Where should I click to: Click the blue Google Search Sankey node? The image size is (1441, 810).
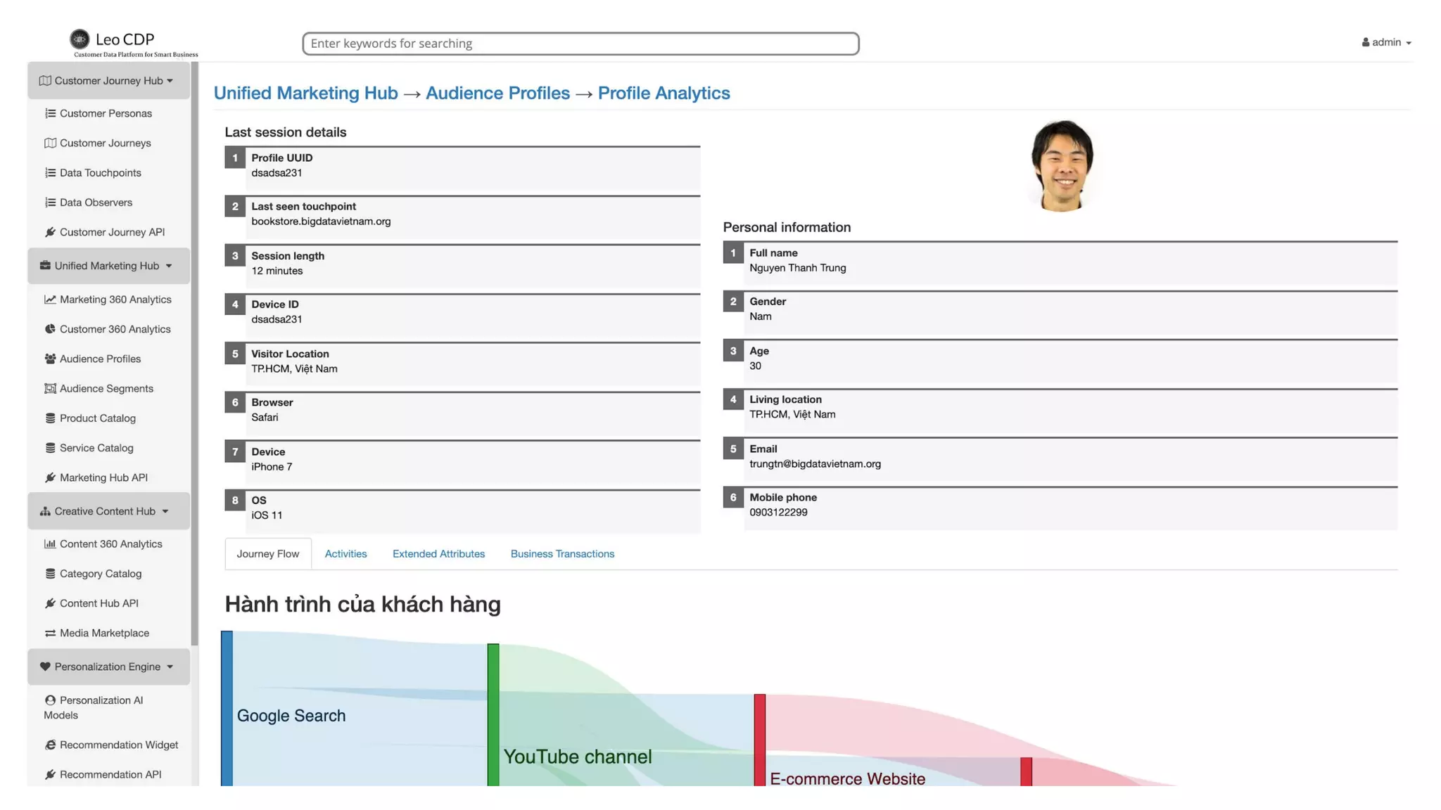tap(227, 708)
